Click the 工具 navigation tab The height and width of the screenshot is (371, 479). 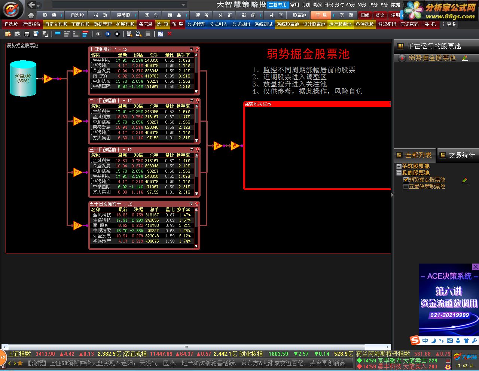(x=321, y=15)
